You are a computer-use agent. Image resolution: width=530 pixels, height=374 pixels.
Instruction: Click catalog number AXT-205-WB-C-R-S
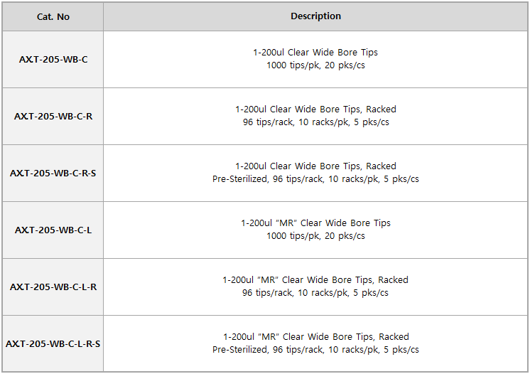point(53,173)
